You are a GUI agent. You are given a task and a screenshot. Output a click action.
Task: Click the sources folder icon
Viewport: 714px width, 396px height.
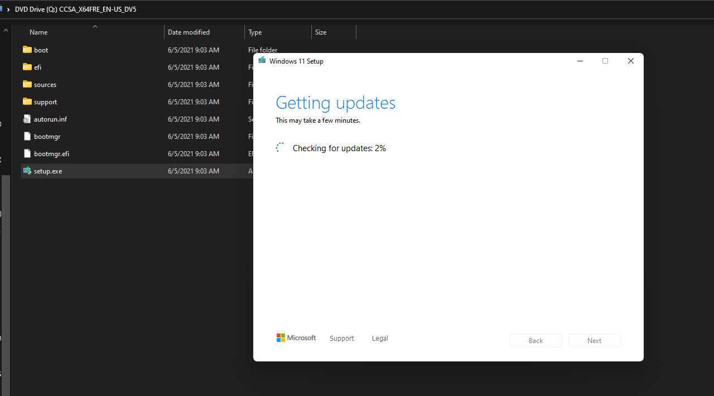point(27,84)
